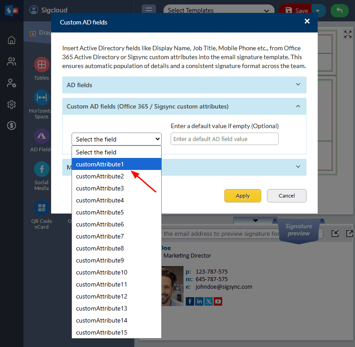Screen dimensions: 355x347
Task: Collapse the Custom AD fields section
Action: pos(184,107)
